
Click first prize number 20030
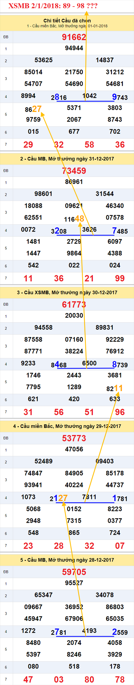pyautogui.click(x=74, y=316)
